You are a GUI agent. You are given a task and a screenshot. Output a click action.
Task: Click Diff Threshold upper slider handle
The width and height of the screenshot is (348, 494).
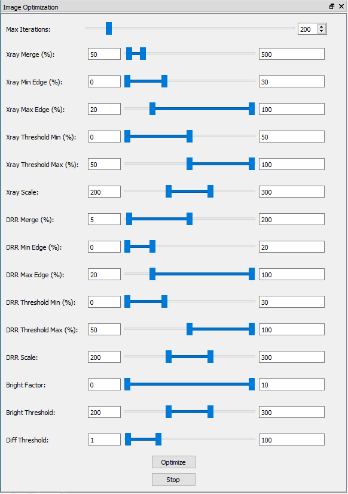[158, 439]
